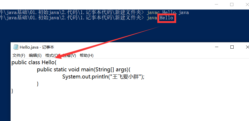Open the 查看(V) menu
Image resolution: width=249 pixels, height=121 pixels.
tap(69, 55)
